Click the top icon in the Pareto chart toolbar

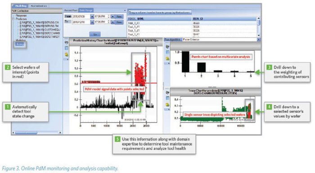click(167, 47)
